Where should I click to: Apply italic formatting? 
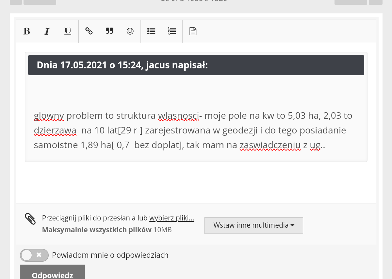47,31
